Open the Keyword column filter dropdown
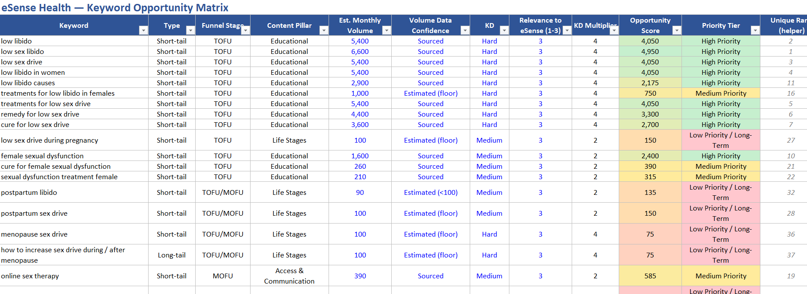Viewport: 807px width, 294px height. click(x=143, y=30)
